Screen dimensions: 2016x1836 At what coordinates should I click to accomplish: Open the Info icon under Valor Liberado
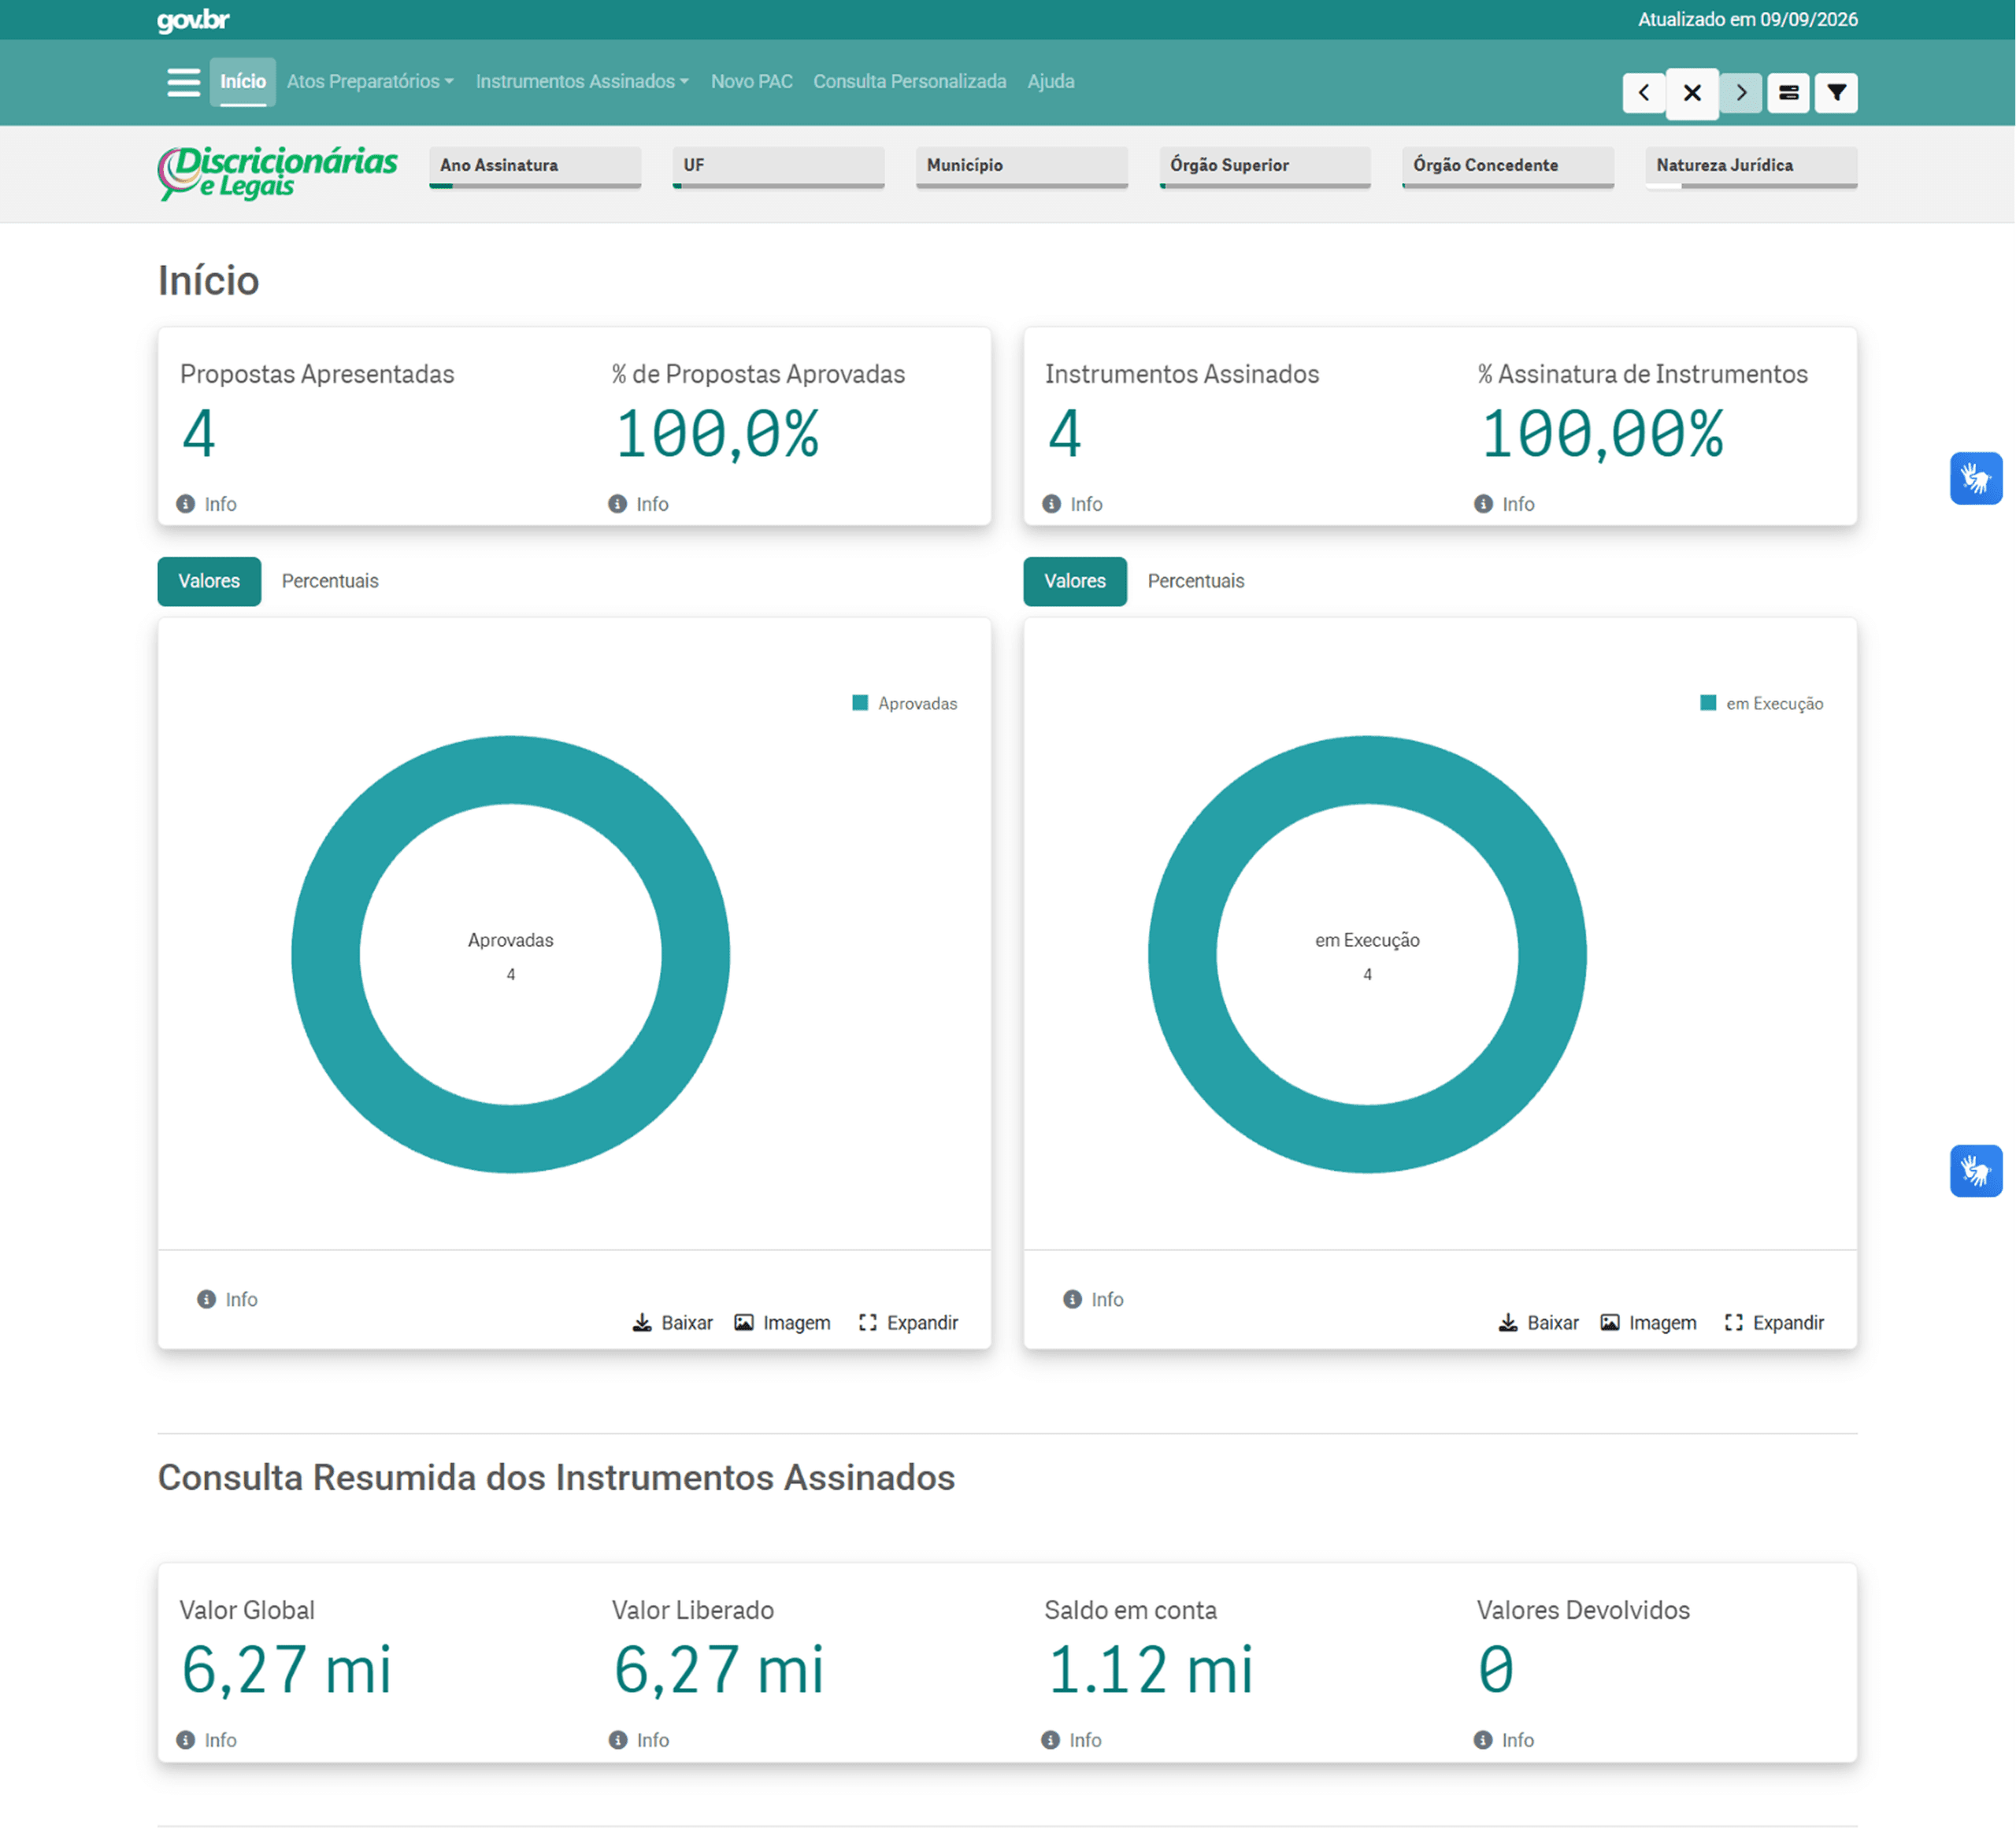[x=618, y=1740]
